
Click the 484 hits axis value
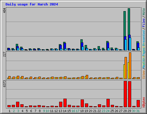[5, 11]
